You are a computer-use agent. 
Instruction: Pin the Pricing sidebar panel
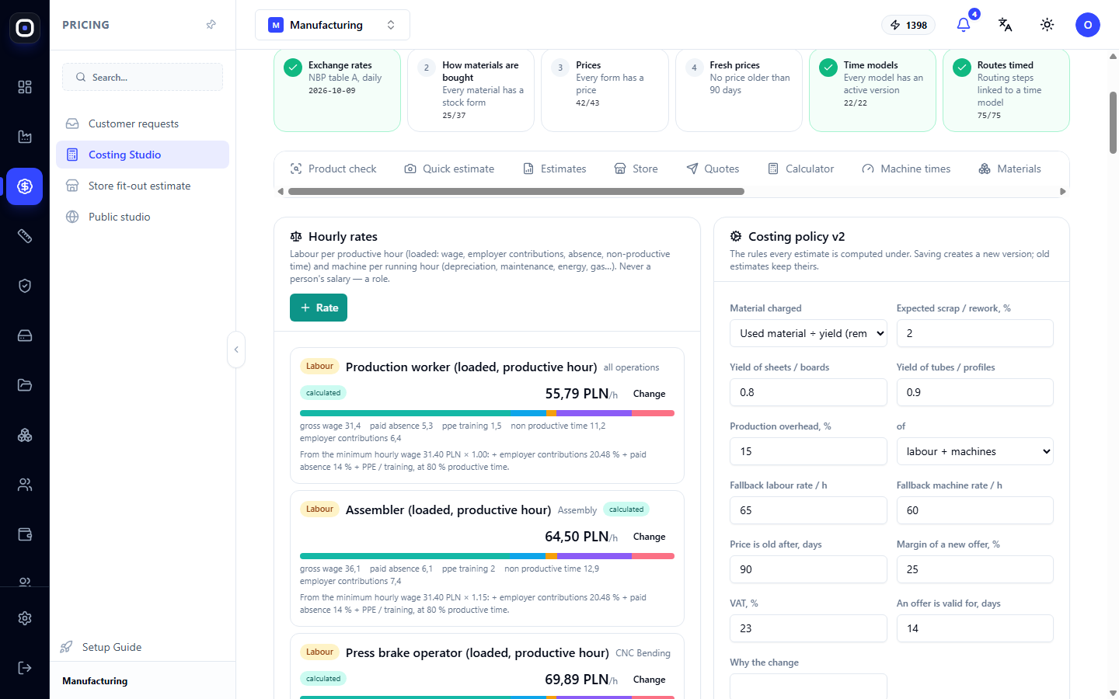[x=211, y=25]
